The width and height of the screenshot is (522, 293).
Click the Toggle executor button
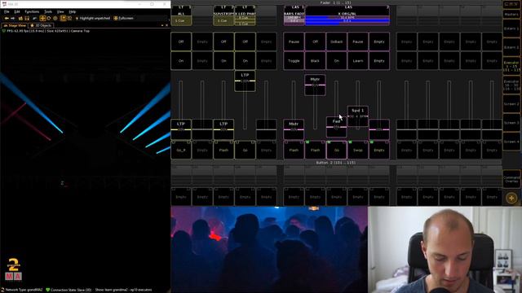pyautogui.click(x=294, y=61)
